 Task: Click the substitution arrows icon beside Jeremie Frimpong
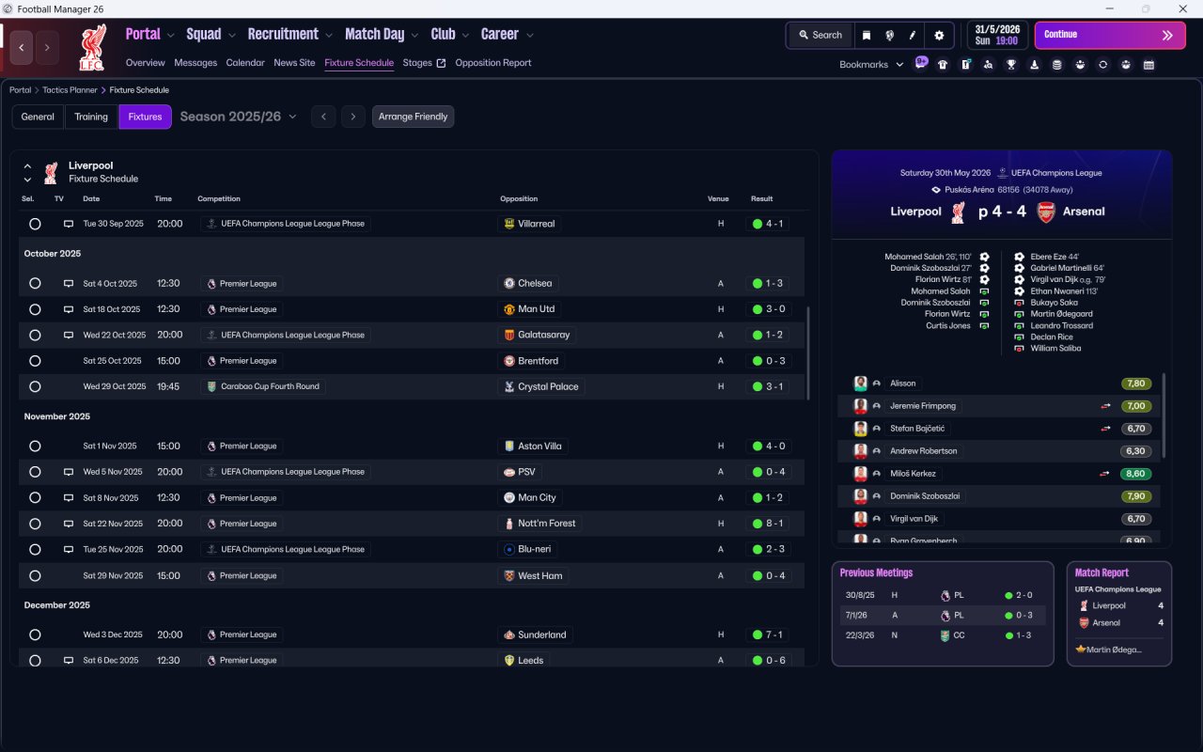click(x=1106, y=406)
